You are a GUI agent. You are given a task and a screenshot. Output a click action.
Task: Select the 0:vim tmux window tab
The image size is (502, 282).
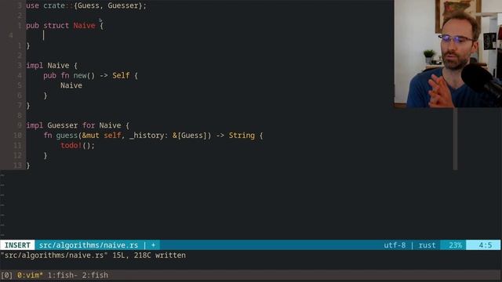pyautogui.click(x=30, y=275)
